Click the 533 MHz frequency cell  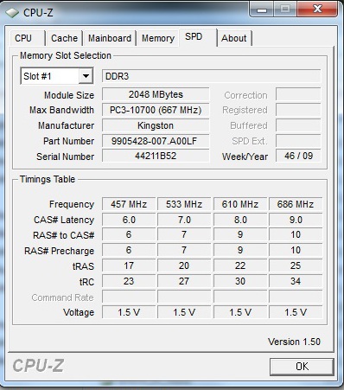(184, 204)
